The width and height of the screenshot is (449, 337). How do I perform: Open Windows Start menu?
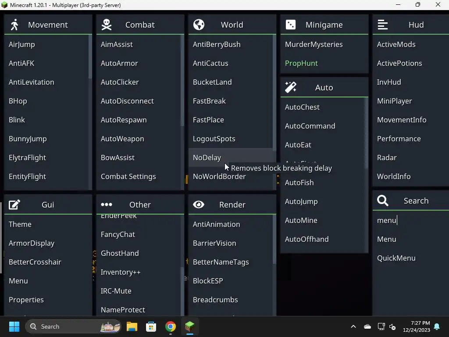14,326
